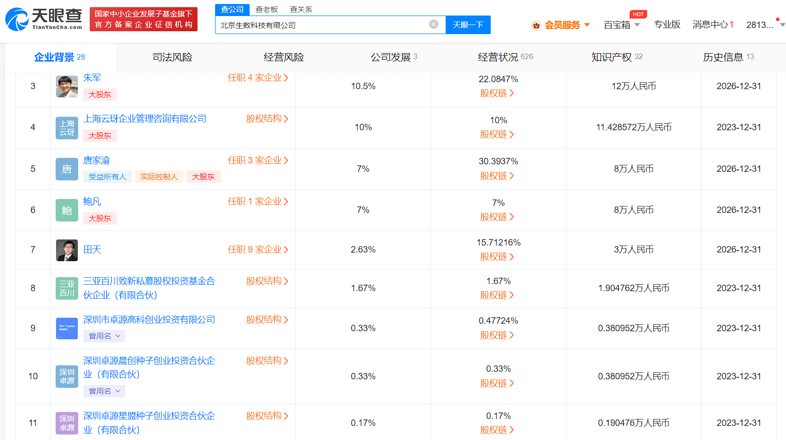Open shareholder 朱军's name link
The height and width of the screenshot is (440, 786).
click(x=92, y=78)
